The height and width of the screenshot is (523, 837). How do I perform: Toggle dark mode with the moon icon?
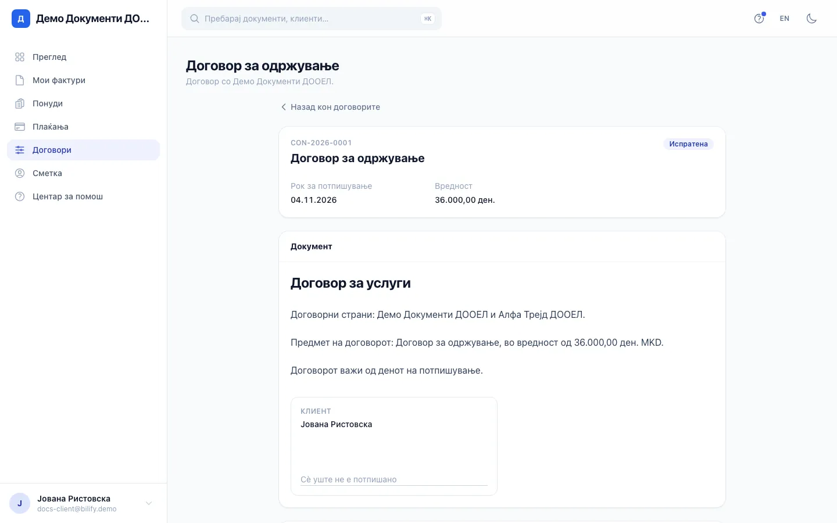tap(812, 19)
